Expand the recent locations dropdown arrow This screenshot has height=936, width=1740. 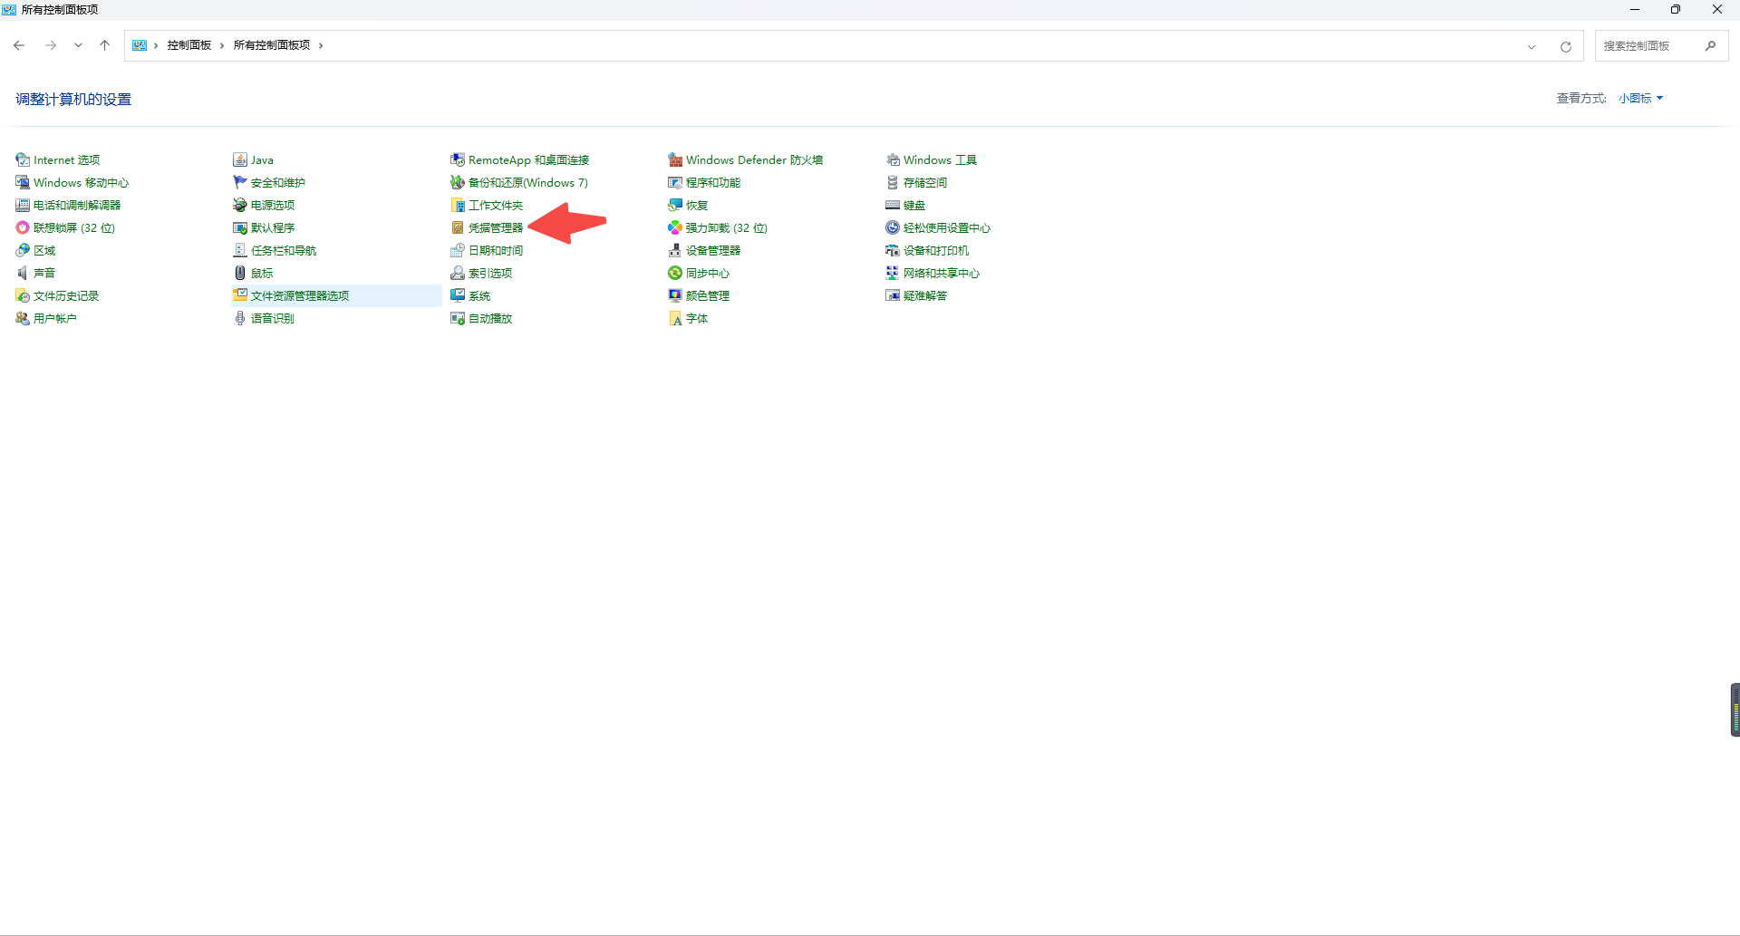pos(78,45)
